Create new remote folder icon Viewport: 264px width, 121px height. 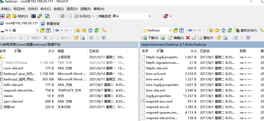(x=219, y=38)
